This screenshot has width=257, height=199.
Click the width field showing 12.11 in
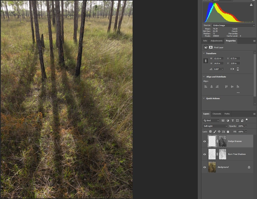pos(218,58)
